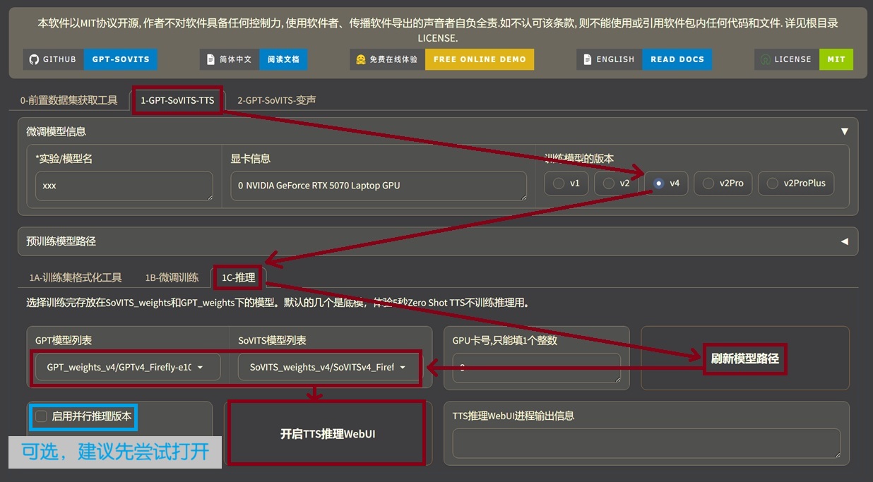
Task: Open the GPT模型列表 dropdown
Action: click(127, 368)
